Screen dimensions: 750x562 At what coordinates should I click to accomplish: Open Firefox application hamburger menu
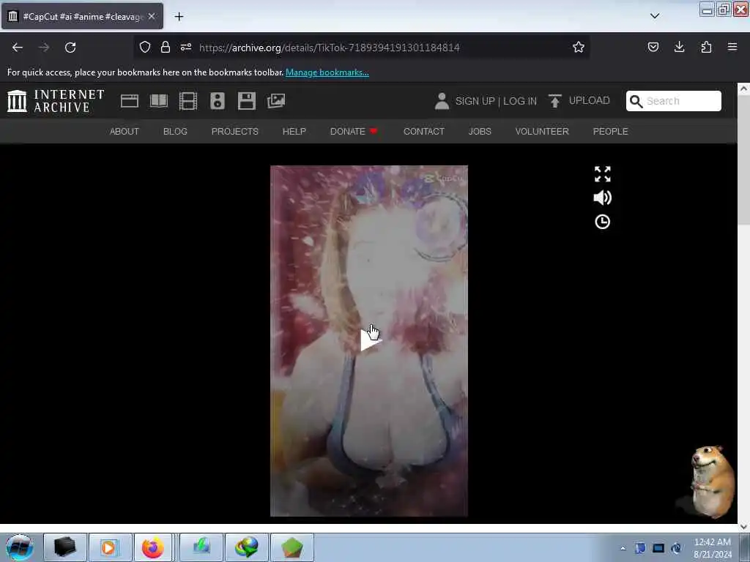[x=732, y=47]
